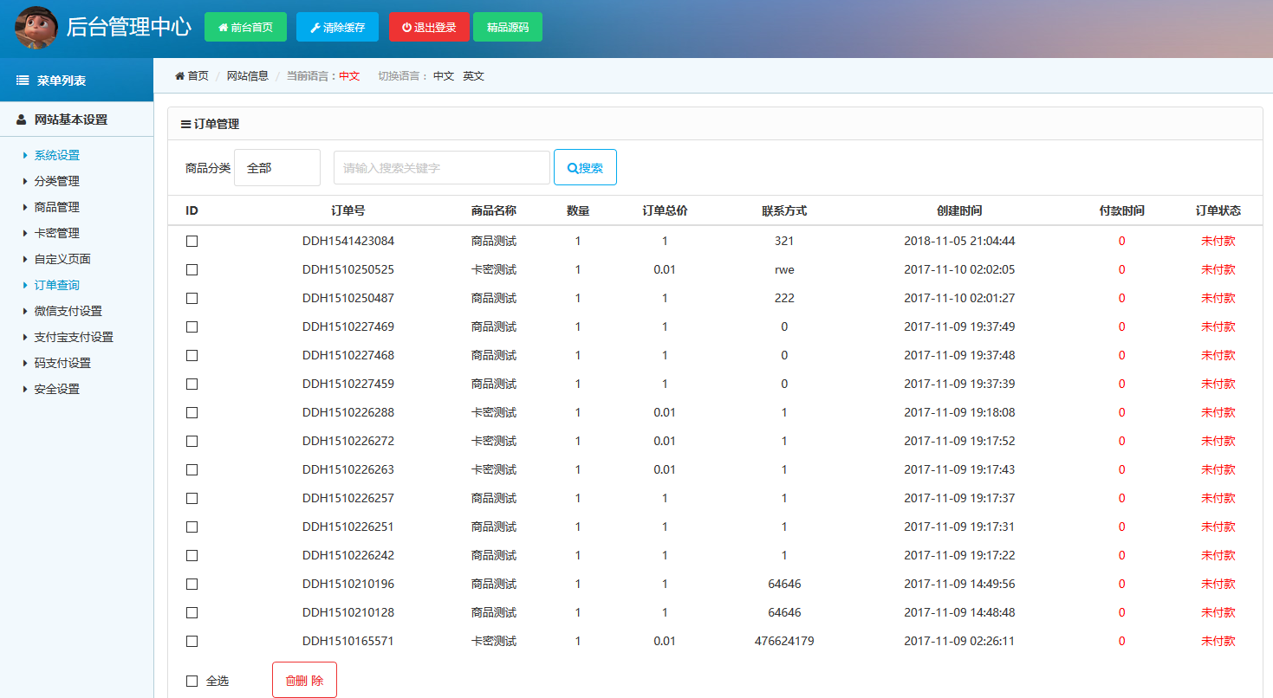1273x698 pixels.
Task: Click the user icon beside 网站基本设置
Action: [22, 120]
